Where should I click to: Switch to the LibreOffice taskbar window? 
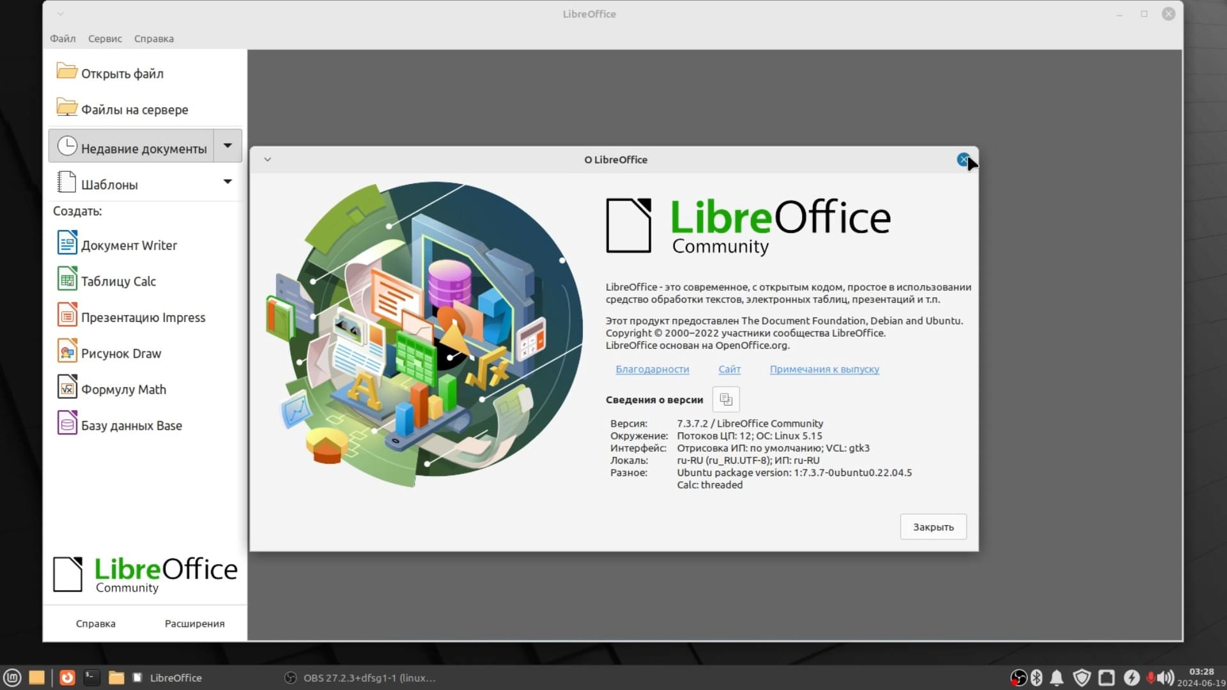[167, 678]
